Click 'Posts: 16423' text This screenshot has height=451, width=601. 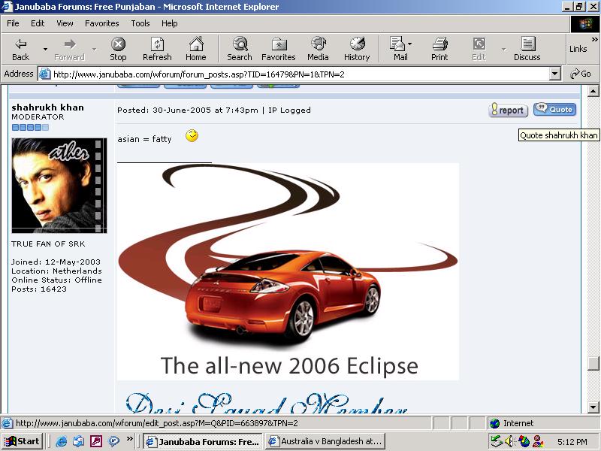tap(39, 289)
